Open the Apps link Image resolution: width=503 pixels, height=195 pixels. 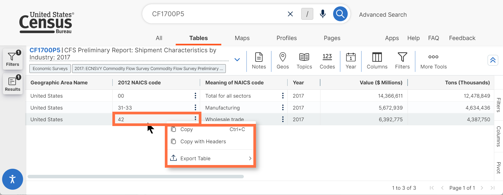(x=392, y=38)
